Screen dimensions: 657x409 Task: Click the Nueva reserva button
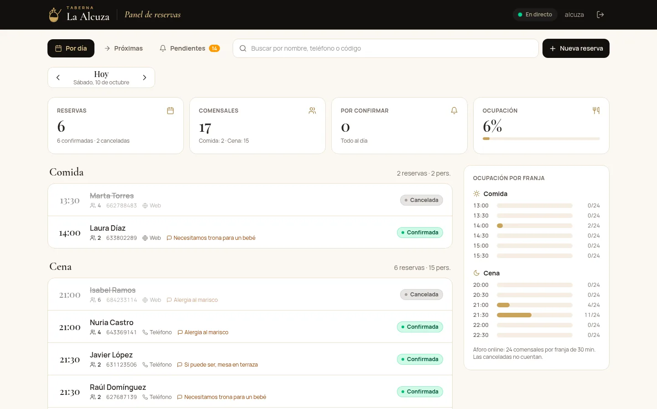(576, 48)
